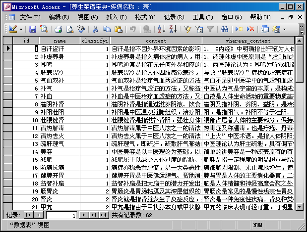Click the name cell 耳鸣

[60, 64]
